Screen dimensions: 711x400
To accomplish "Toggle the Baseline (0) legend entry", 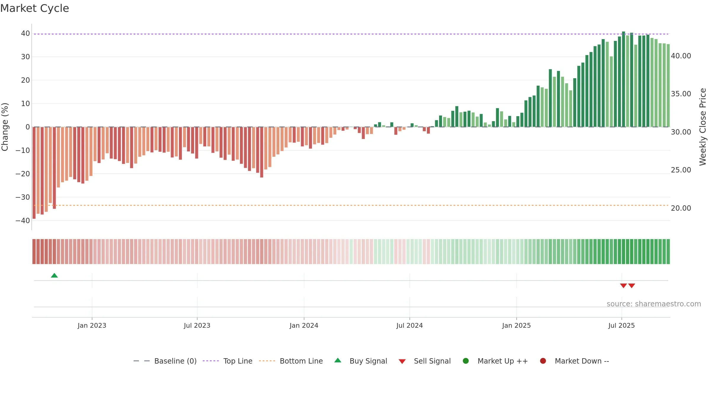I will click(165, 361).
